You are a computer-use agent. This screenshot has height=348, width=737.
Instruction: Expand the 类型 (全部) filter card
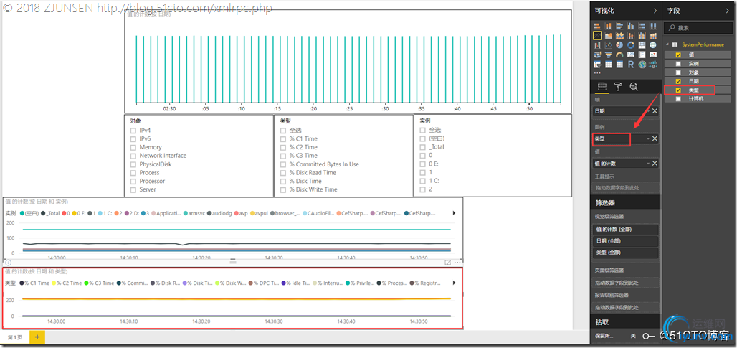click(x=625, y=253)
